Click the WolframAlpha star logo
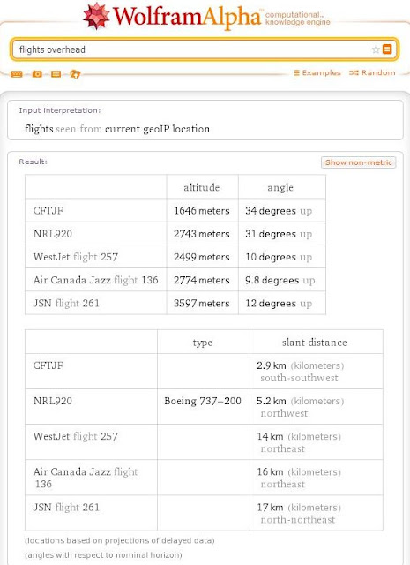This screenshot has width=410, height=565. coord(96,16)
